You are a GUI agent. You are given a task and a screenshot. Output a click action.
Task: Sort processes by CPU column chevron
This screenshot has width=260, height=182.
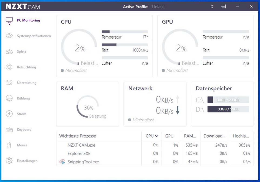pyautogui.click(x=156, y=136)
